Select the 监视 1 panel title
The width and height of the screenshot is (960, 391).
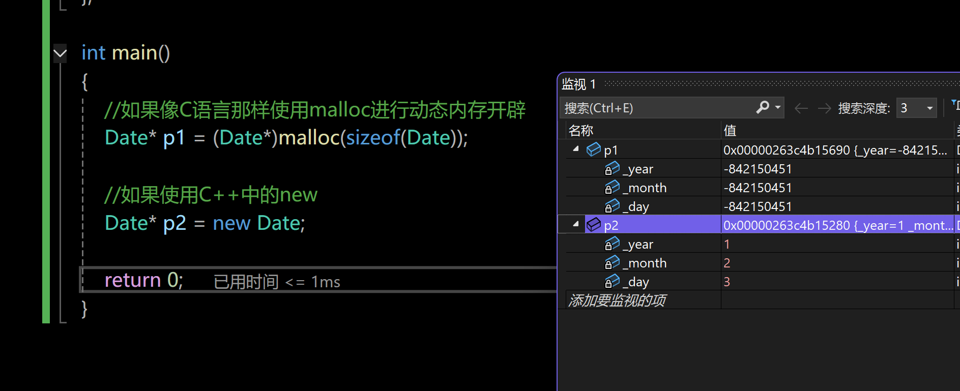click(x=578, y=84)
